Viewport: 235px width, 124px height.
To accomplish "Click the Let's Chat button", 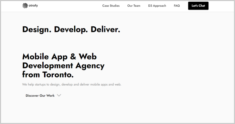I will coord(198,6).
